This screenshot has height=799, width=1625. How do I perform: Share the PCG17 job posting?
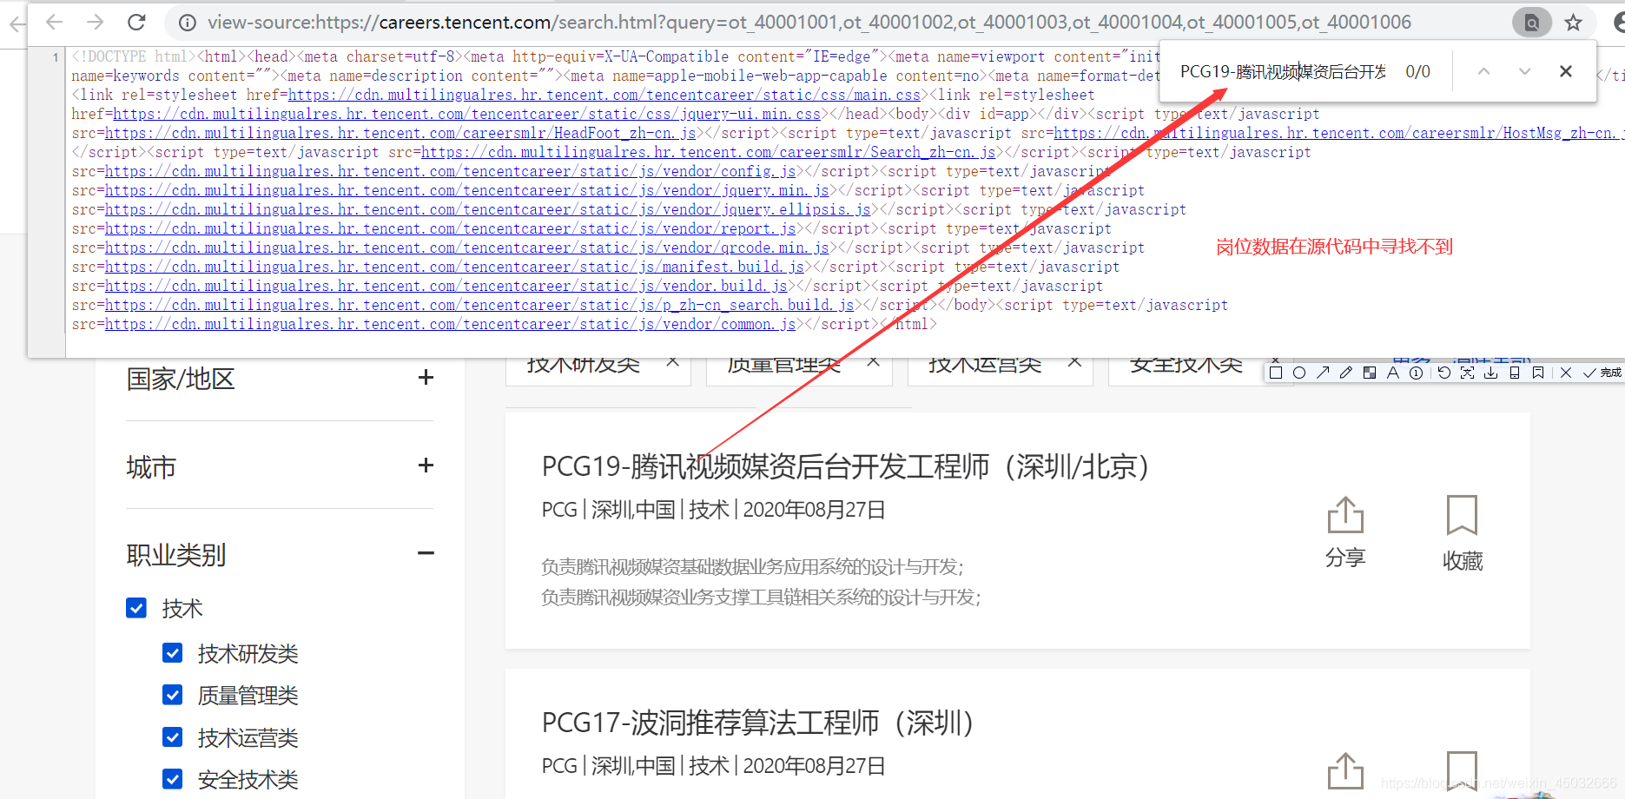(1345, 771)
